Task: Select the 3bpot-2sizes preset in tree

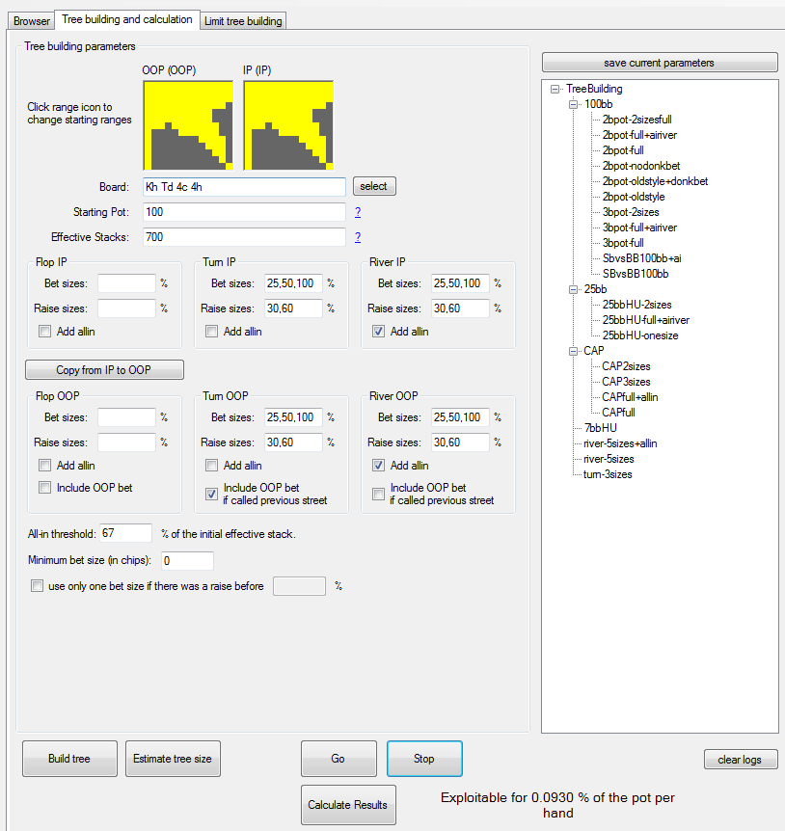Action: [x=630, y=212]
